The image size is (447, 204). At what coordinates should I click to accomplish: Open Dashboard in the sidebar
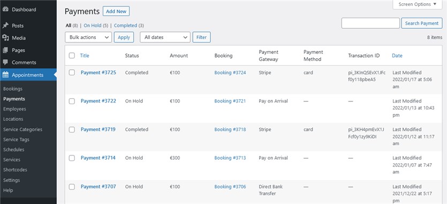24,10
